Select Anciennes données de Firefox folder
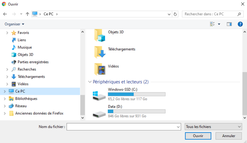 [x=39, y=113]
